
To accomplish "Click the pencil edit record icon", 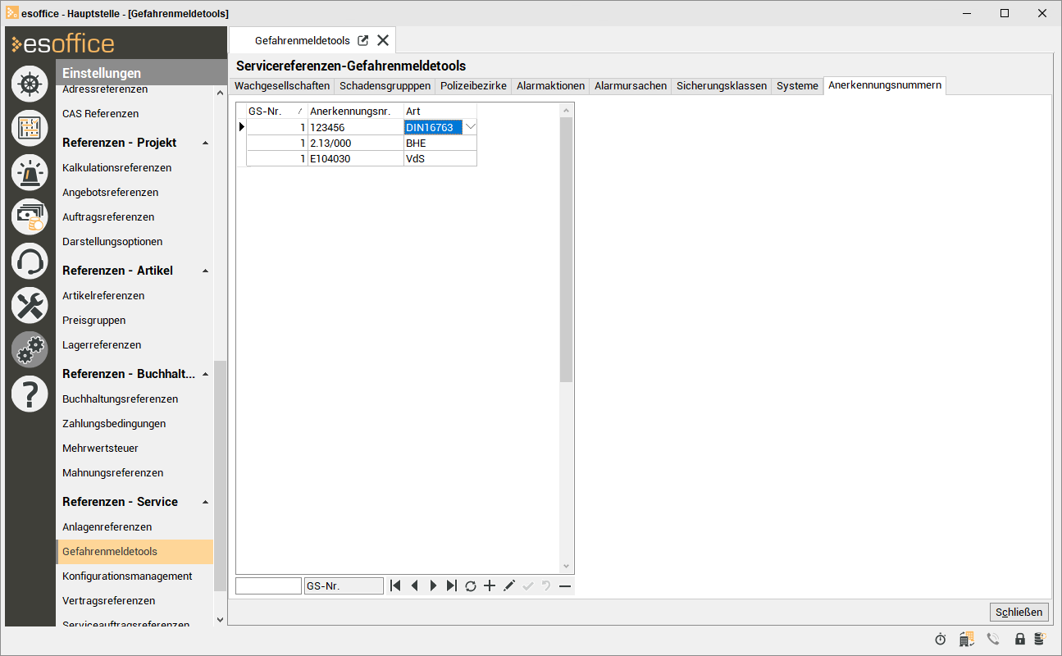I will [x=508, y=585].
